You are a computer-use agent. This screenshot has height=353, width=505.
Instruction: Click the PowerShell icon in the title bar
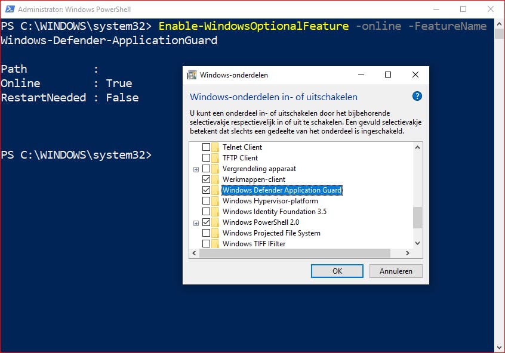(10, 9)
